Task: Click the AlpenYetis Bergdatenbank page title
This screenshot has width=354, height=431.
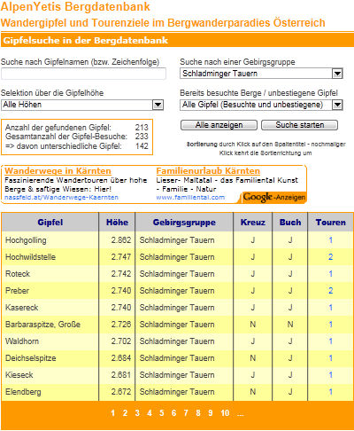Action: (x=75, y=6)
